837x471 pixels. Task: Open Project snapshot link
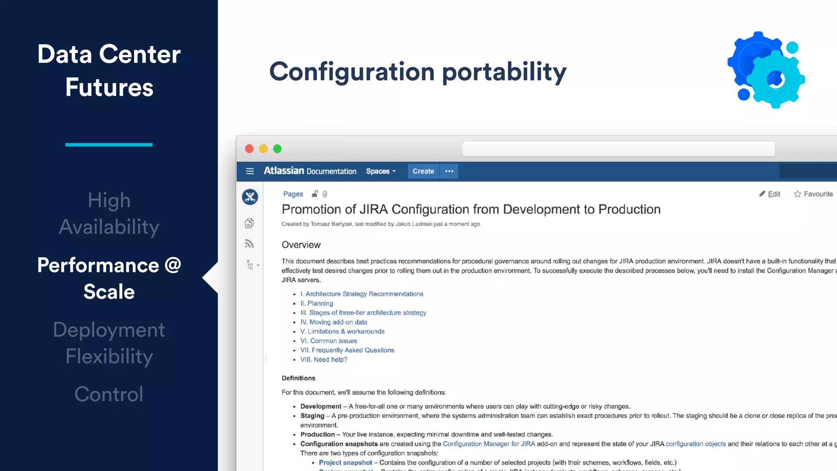click(x=345, y=463)
